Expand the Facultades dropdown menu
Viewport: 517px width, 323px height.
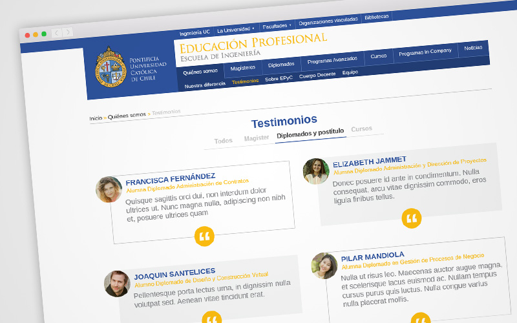[x=277, y=26]
